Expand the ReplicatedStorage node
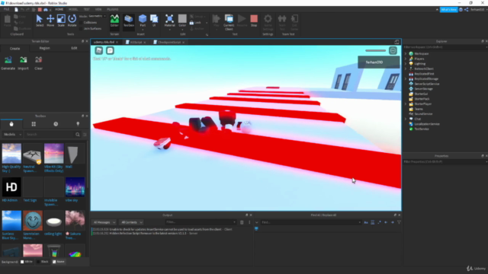The height and width of the screenshot is (274, 488). pyautogui.click(x=406, y=79)
